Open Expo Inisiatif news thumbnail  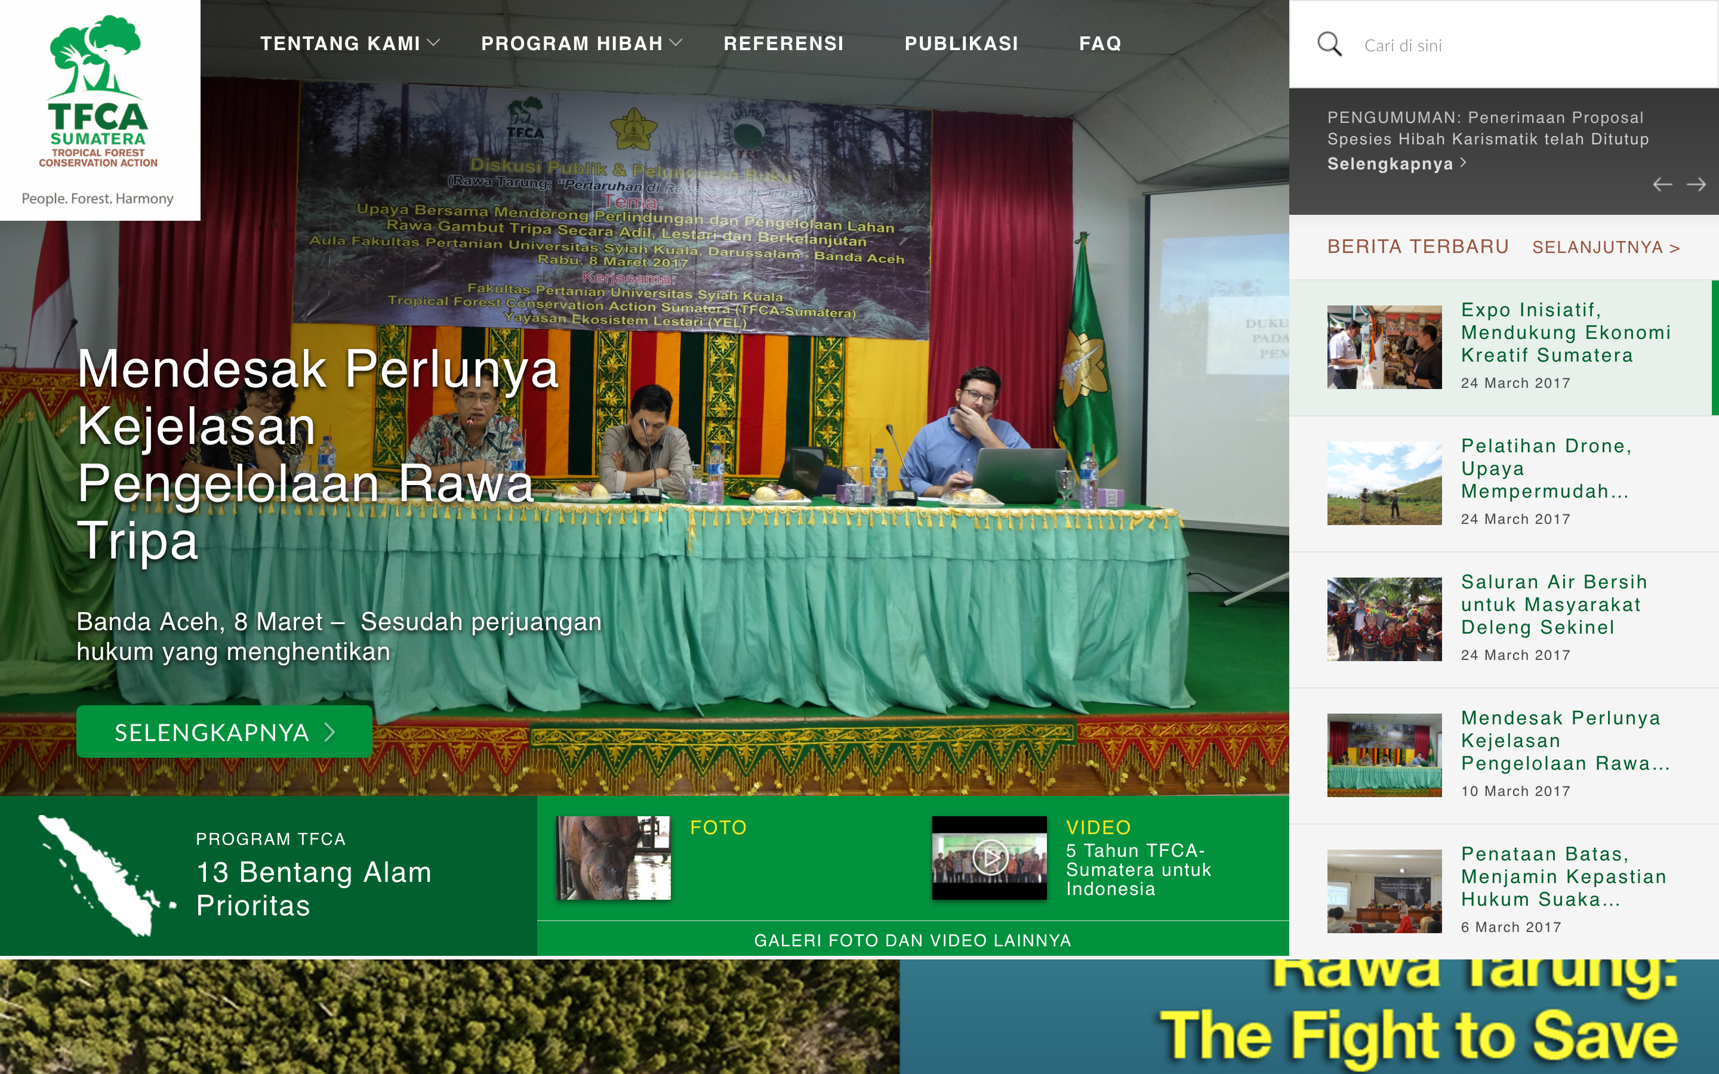1384,347
